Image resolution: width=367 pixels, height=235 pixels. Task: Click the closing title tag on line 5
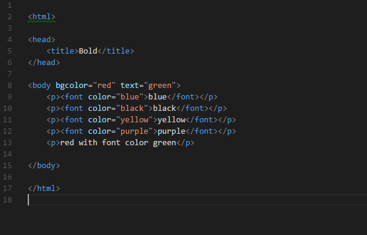(116, 51)
